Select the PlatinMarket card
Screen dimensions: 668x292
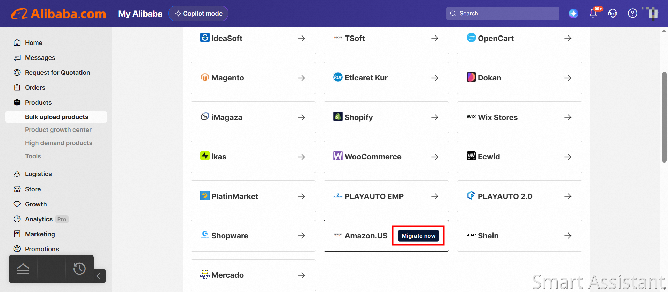click(x=253, y=196)
